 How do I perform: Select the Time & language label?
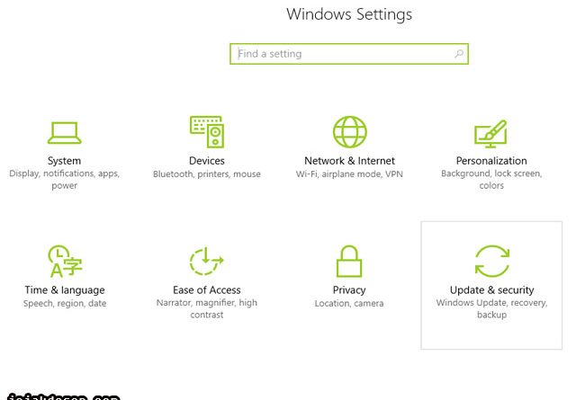coord(65,290)
